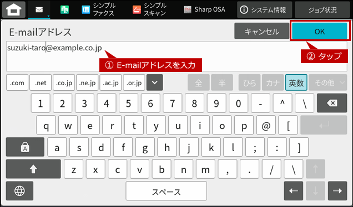Tap the a key
This screenshot has height=207, width=353.
click(x=57, y=147)
